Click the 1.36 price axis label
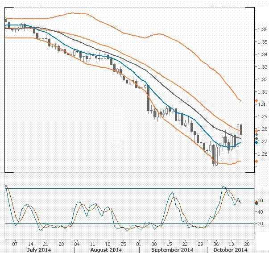Viewport: 269px width, 253px height. coord(263,29)
